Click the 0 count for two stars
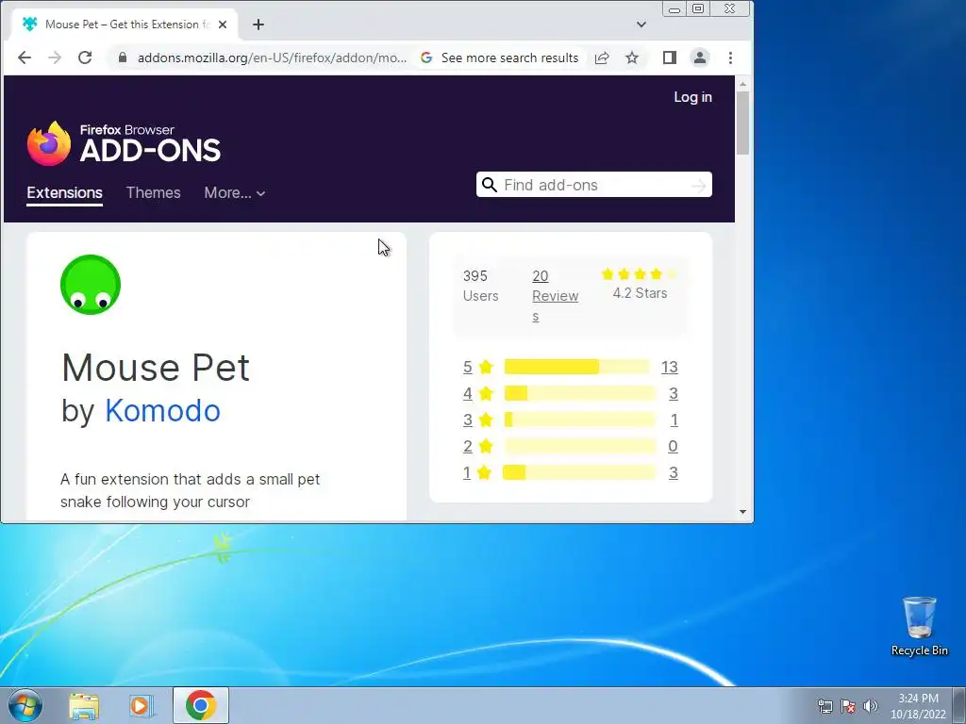Viewport: 966px width, 724px height. pos(673,446)
